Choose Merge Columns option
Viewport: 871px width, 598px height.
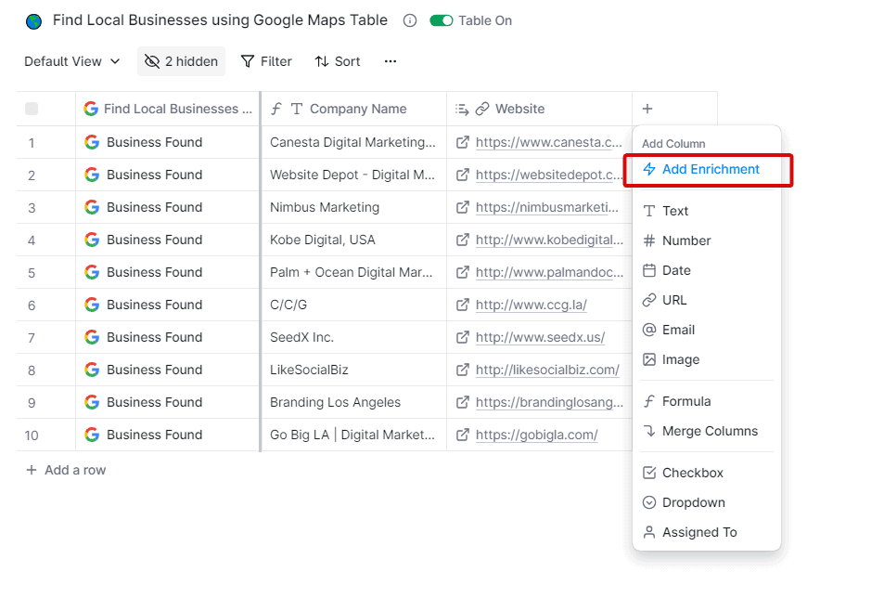pos(707,431)
